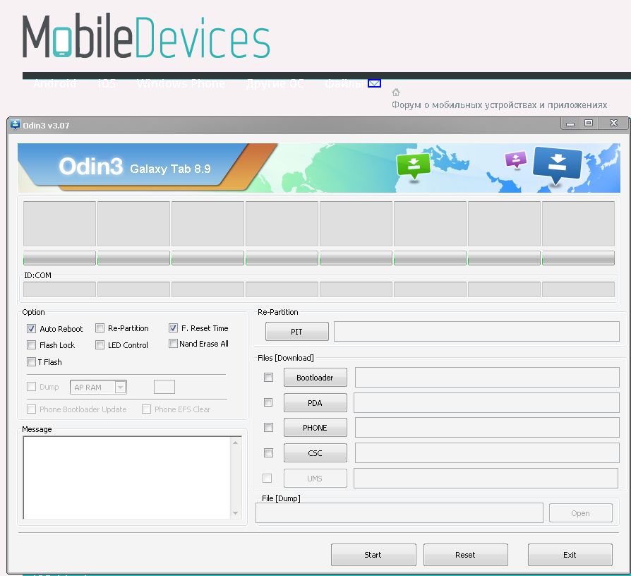This screenshot has width=631, height=576.
Task: Click the Bootloader file button
Action: tap(315, 378)
